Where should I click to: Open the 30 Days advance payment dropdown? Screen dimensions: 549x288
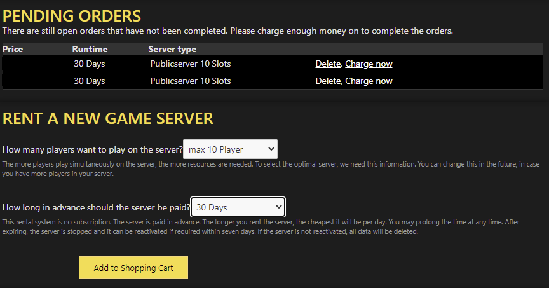point(238,207)
